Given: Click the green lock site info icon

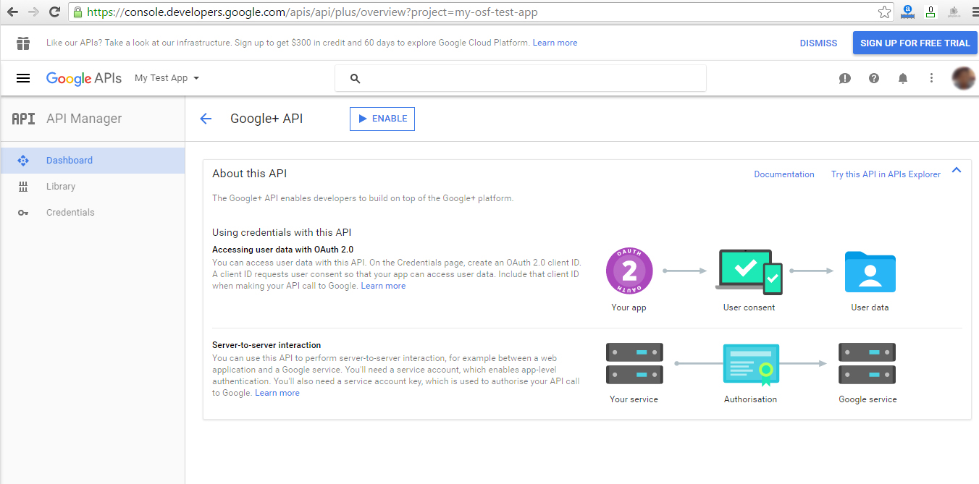Looking at the screenshot, I should (x=77, y=12).
